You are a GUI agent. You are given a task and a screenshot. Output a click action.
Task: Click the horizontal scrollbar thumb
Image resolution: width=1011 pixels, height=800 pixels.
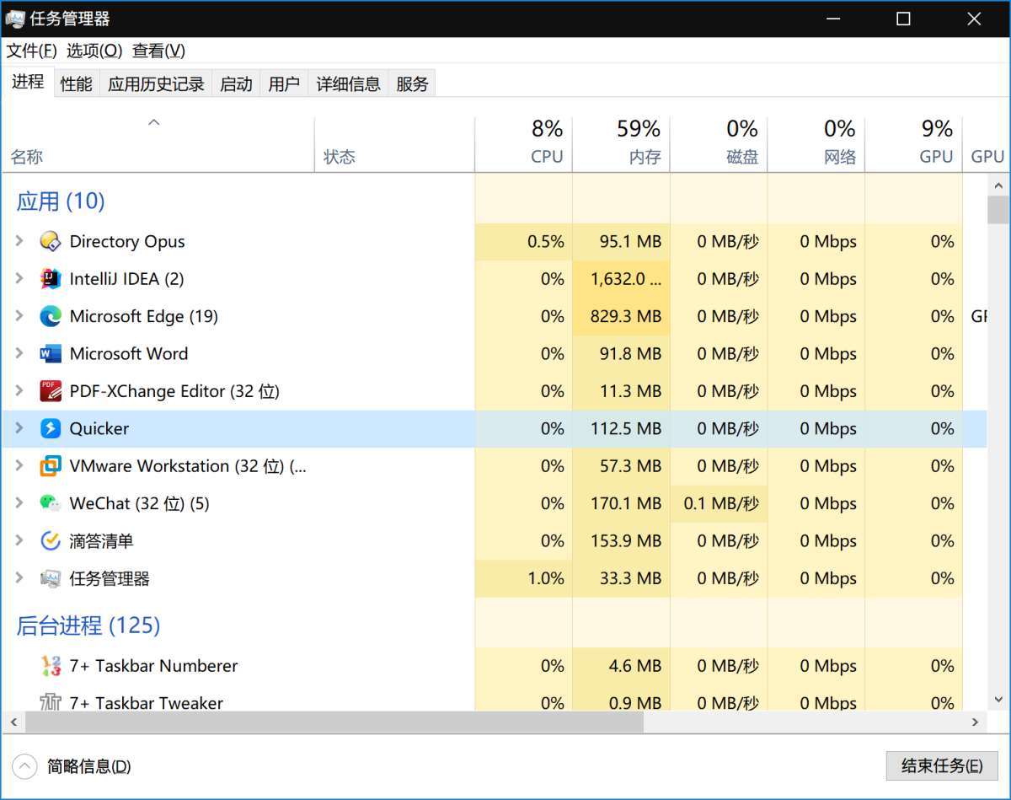coord(334,722)
